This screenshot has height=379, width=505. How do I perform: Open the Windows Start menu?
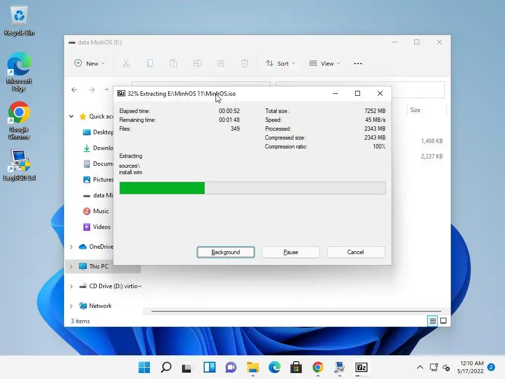click(x=144, y=367)
